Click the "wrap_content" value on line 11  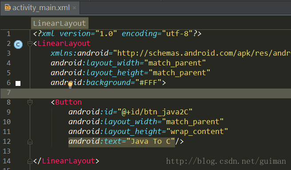point(197,132)
